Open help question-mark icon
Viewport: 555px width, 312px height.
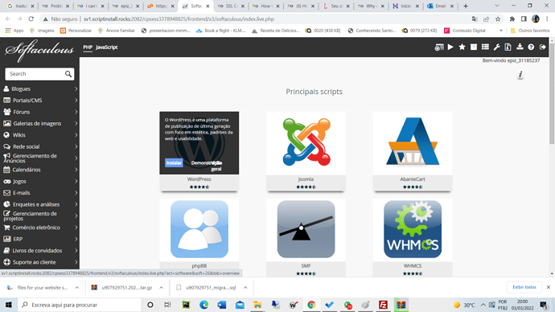[x=531, y=47]
